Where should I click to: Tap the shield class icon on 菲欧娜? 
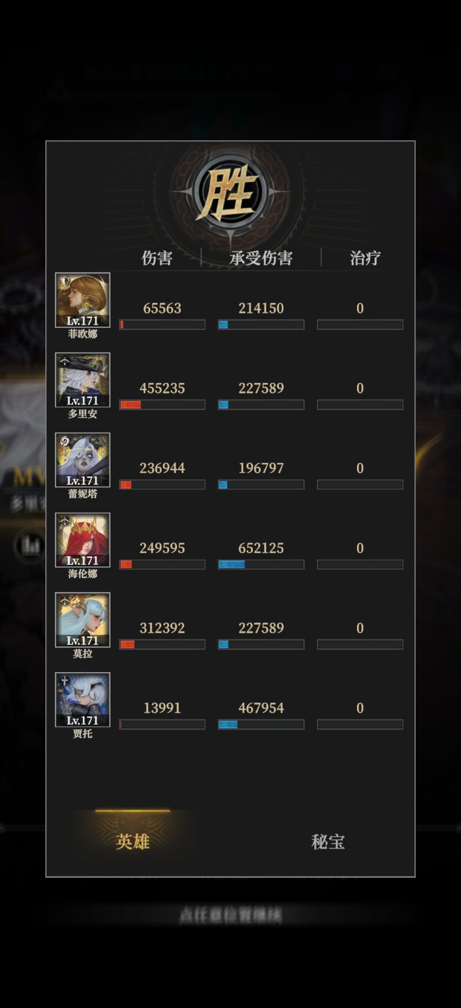tap(64, 281)
